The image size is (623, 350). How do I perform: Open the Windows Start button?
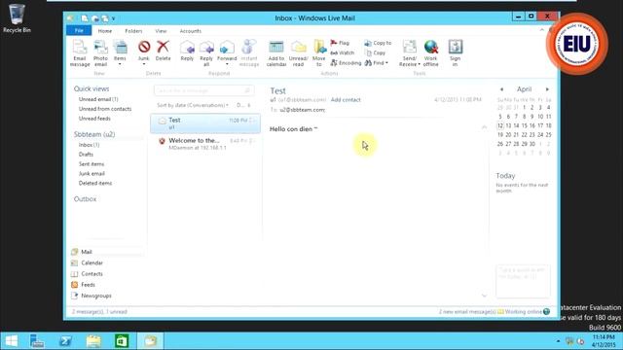coord(11,341)
